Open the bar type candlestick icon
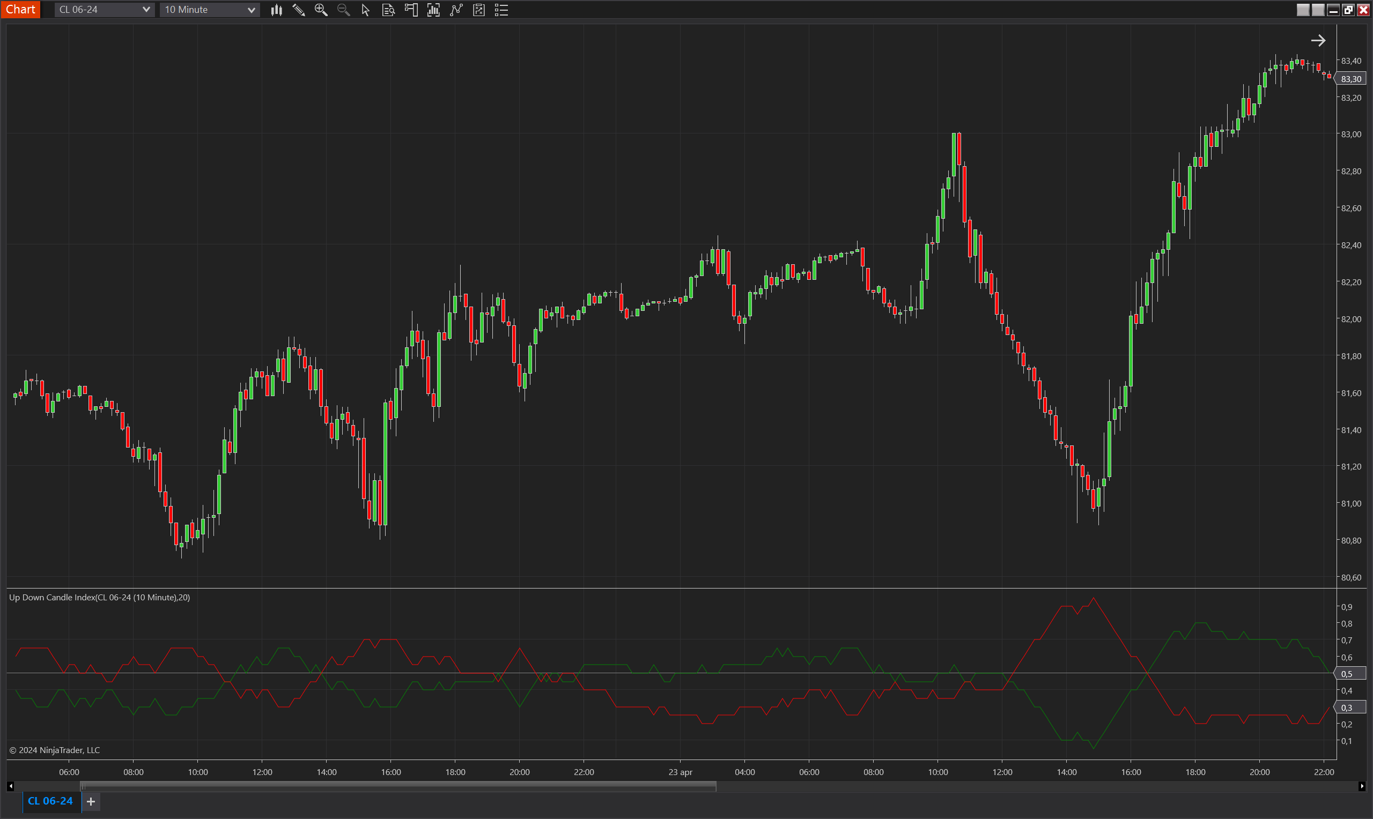This screenshot has width=1373, height=819. click(277, 10)
